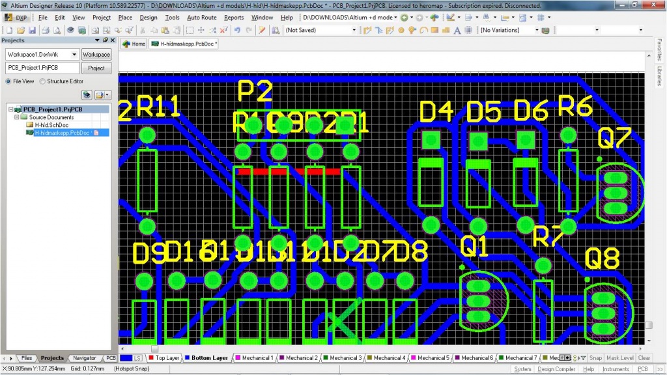Click the Place Arc icon
This screenshot has height=375, width=667.
click(423, 30)
